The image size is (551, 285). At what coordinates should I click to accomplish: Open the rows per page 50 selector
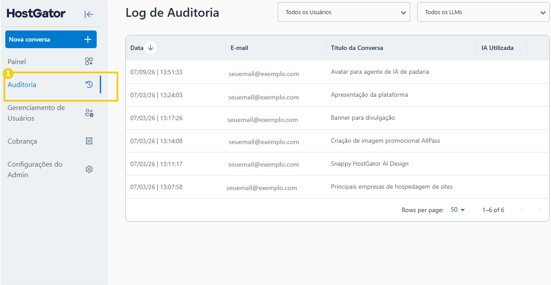(x=458, y=210)
